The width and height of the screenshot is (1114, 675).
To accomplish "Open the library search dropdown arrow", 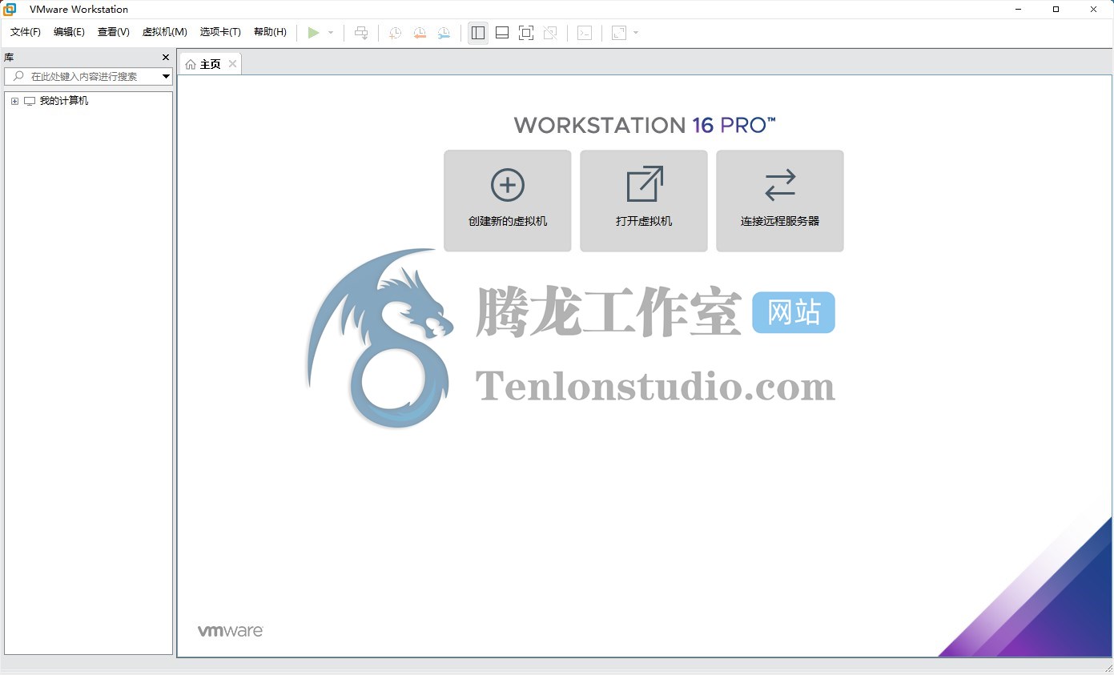I will click(166, 76).
